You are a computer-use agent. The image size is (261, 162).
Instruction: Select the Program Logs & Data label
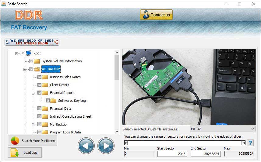(65, 132)
